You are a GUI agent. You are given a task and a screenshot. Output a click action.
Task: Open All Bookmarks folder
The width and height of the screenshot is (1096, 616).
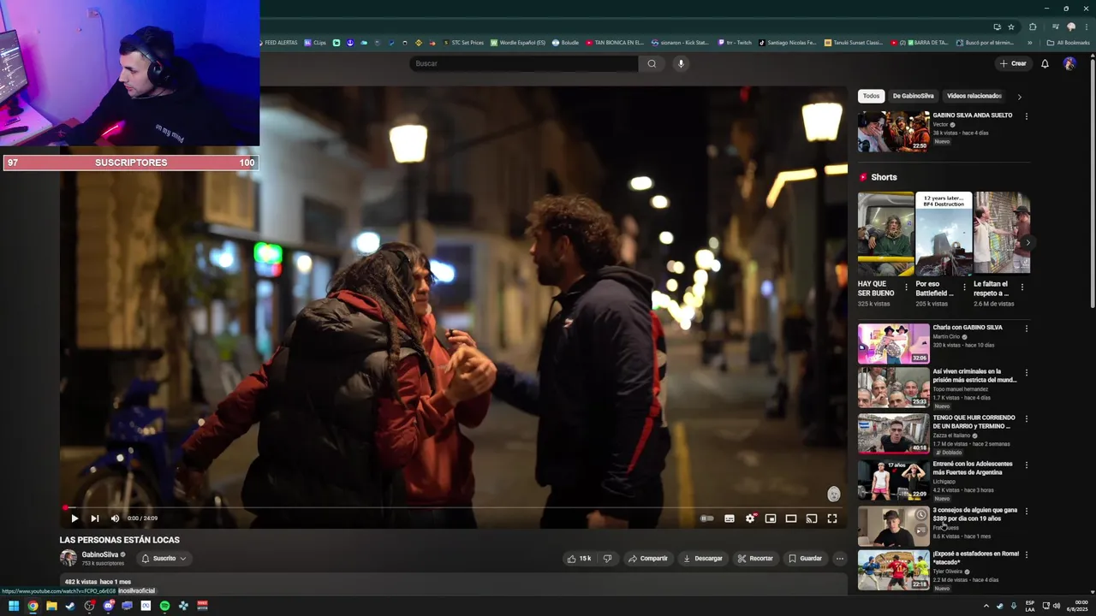tap(1069, 43)
